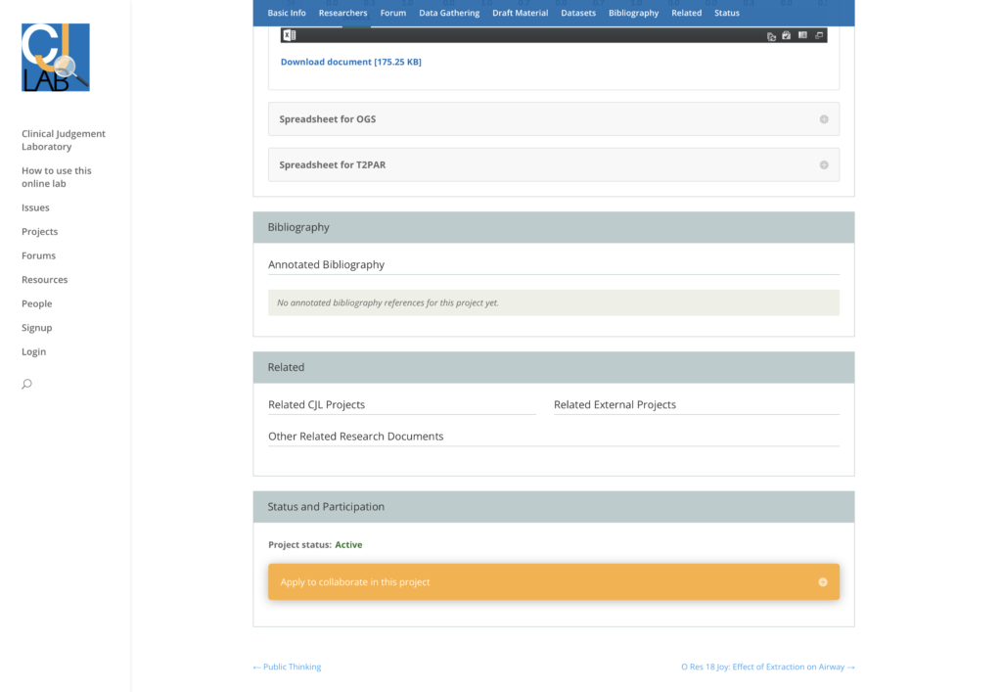Image resolution: width=1002 pixels, height=692 pixels.
Task: Visit the Forums sidebar link
Action: (38, 255)
